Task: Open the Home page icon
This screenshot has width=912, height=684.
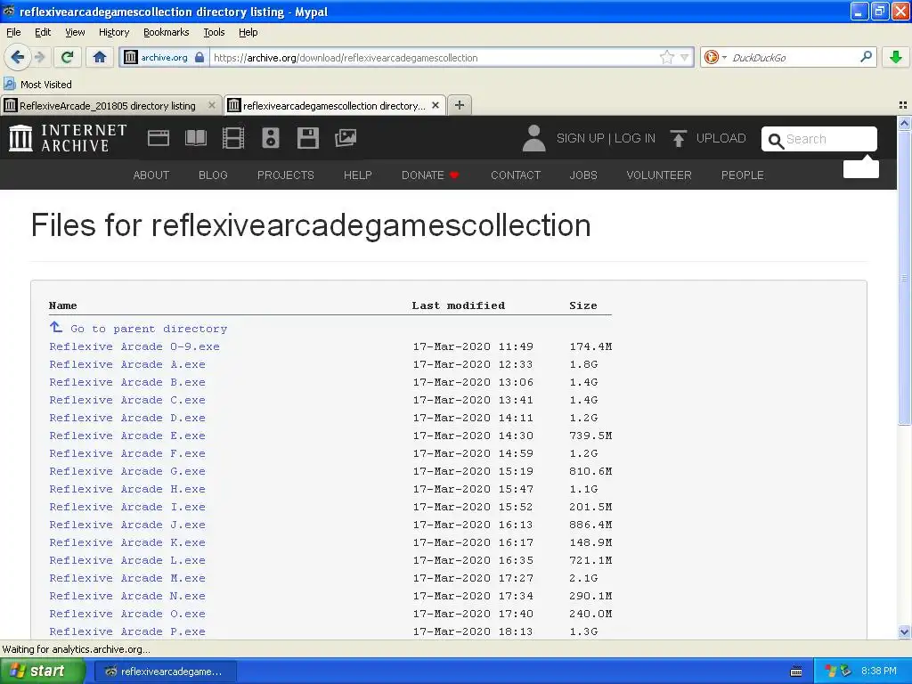Action: pyautogui.click(x=100, y=57)
